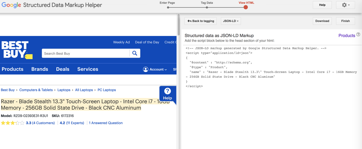
Task: Open the Computers & Tablets breadcrumb link
Action: [x=36, y=90]
